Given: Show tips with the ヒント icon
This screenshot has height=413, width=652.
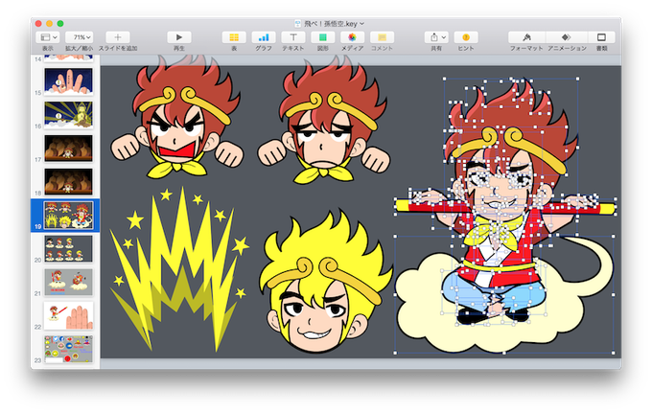Looking at the screenshot, I should coord(466,37).
